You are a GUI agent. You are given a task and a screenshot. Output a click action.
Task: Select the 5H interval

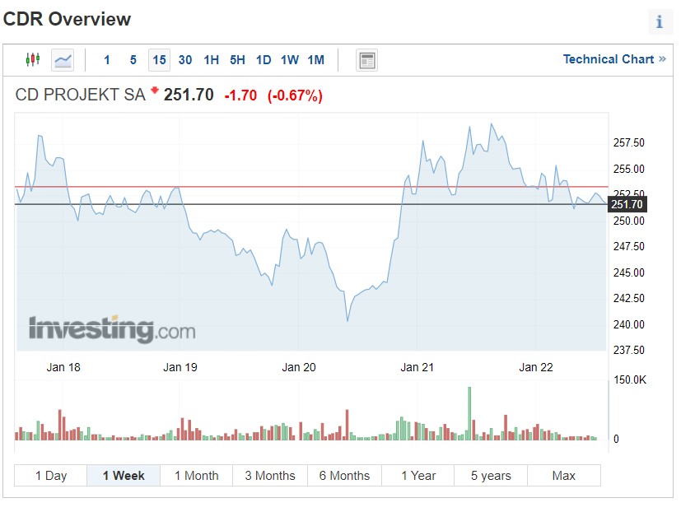click(238, 60)
